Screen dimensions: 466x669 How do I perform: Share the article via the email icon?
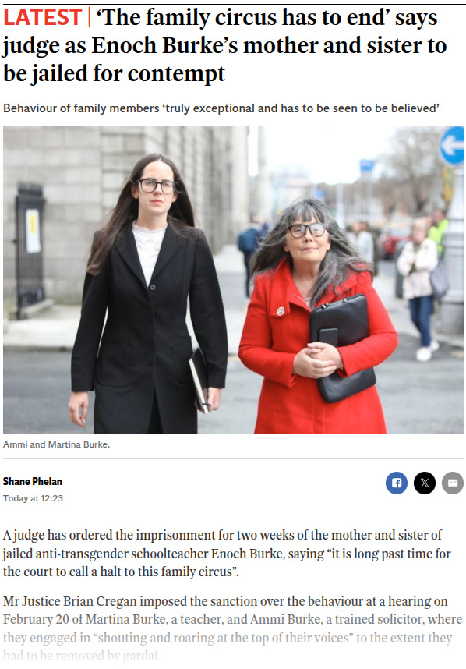pyautogui.click(x=453, y=483)
